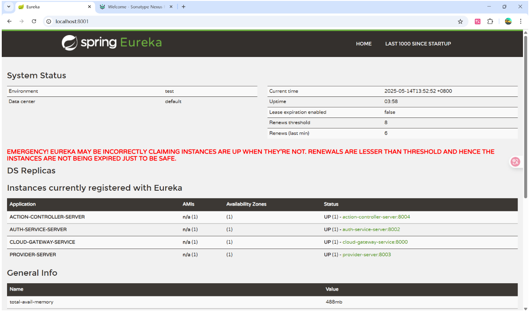Screen dimensions: 530x313
Task: View site information icon in address bar
Action: [x=49, y=21]
